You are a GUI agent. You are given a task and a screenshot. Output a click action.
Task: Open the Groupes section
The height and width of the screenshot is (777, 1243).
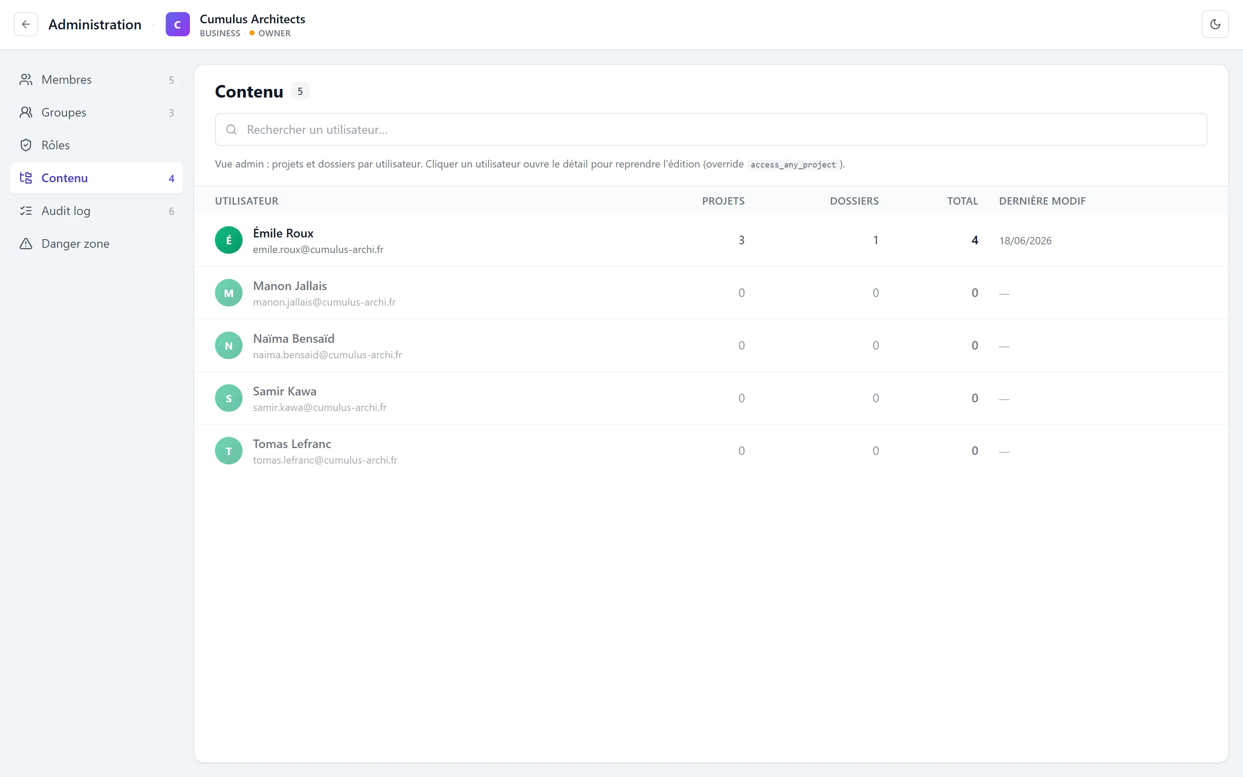point(97,113)
